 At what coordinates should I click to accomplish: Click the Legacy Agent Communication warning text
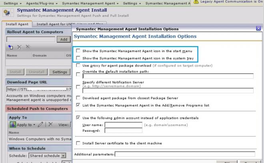point(232,2)
